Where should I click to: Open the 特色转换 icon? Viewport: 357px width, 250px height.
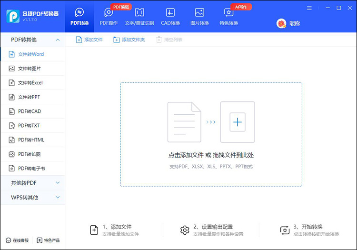click(228, 13)
